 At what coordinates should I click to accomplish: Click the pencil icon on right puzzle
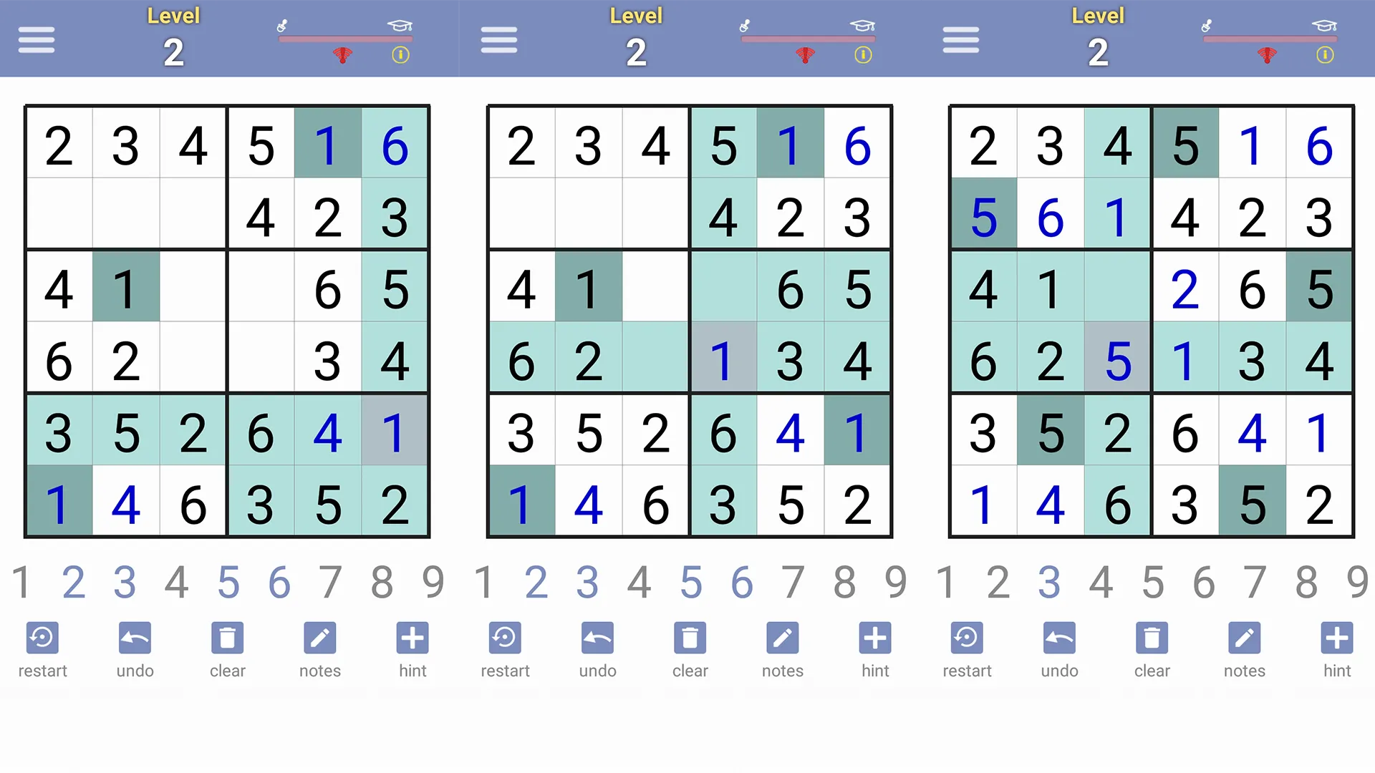1245,638
